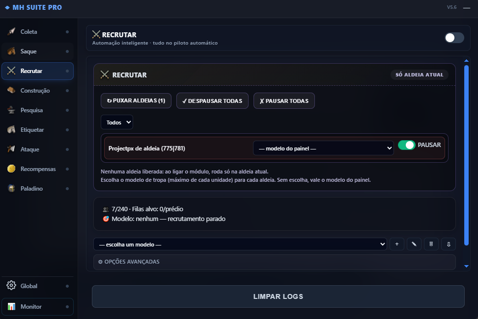Image resolution: width=478 pixels, height=319 pixels.
Task: Click the Etiquetar sidebar icon
Action: 11,129
